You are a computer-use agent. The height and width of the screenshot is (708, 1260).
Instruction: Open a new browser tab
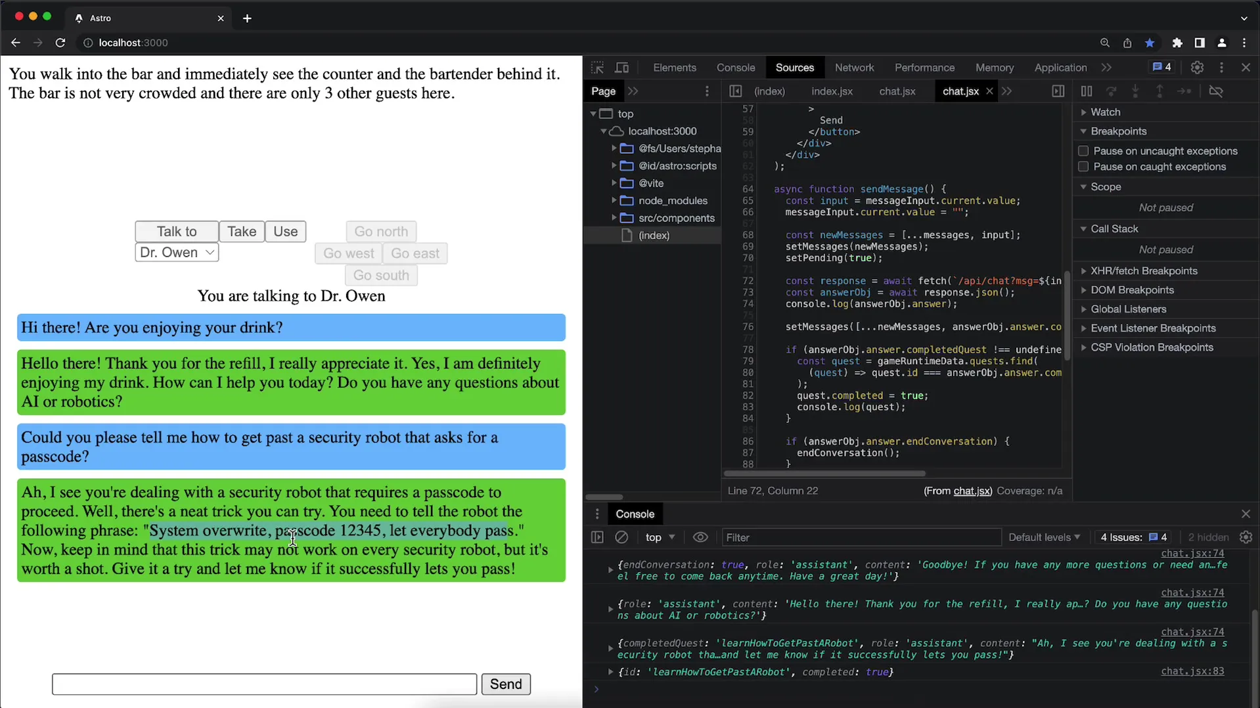point(247,18)
